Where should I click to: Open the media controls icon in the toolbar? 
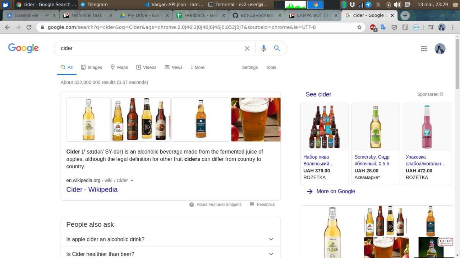(431, 27)
